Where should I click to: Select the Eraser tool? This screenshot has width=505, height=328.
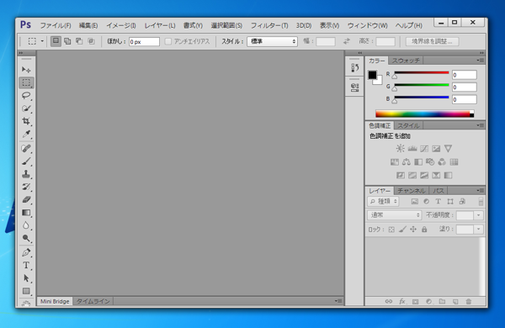(26, 200)
